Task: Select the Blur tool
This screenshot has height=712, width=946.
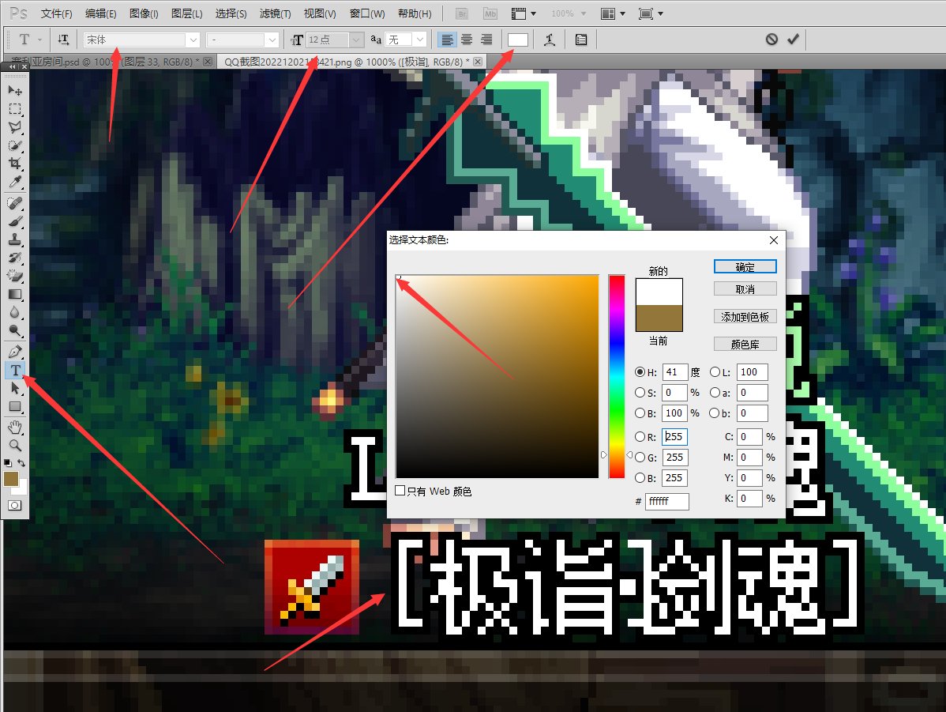Action: pos(15,312)
